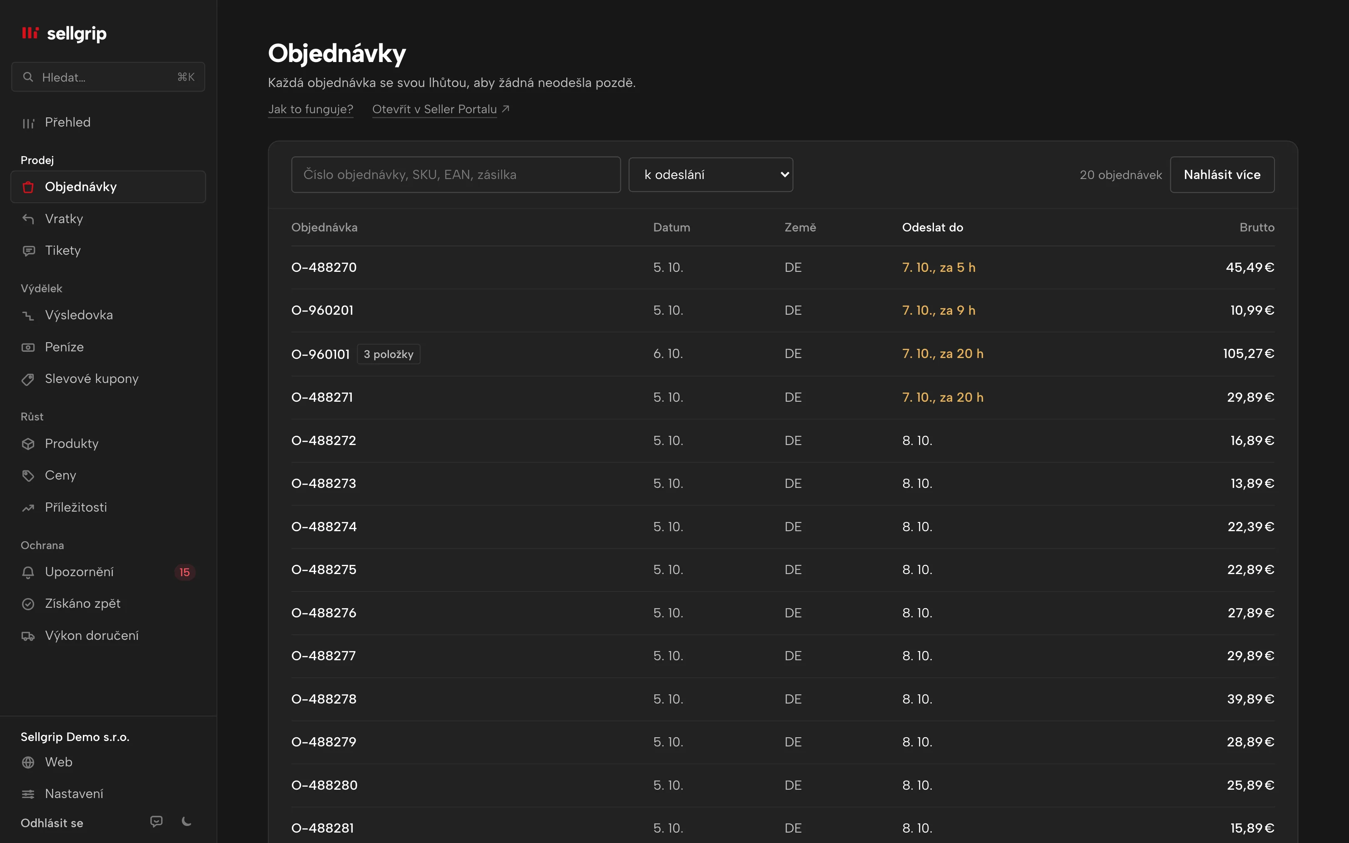This screenshot has width=1349, height=843.
Task: Toggle dark mode moon icon
Action: tap(187, 821)
